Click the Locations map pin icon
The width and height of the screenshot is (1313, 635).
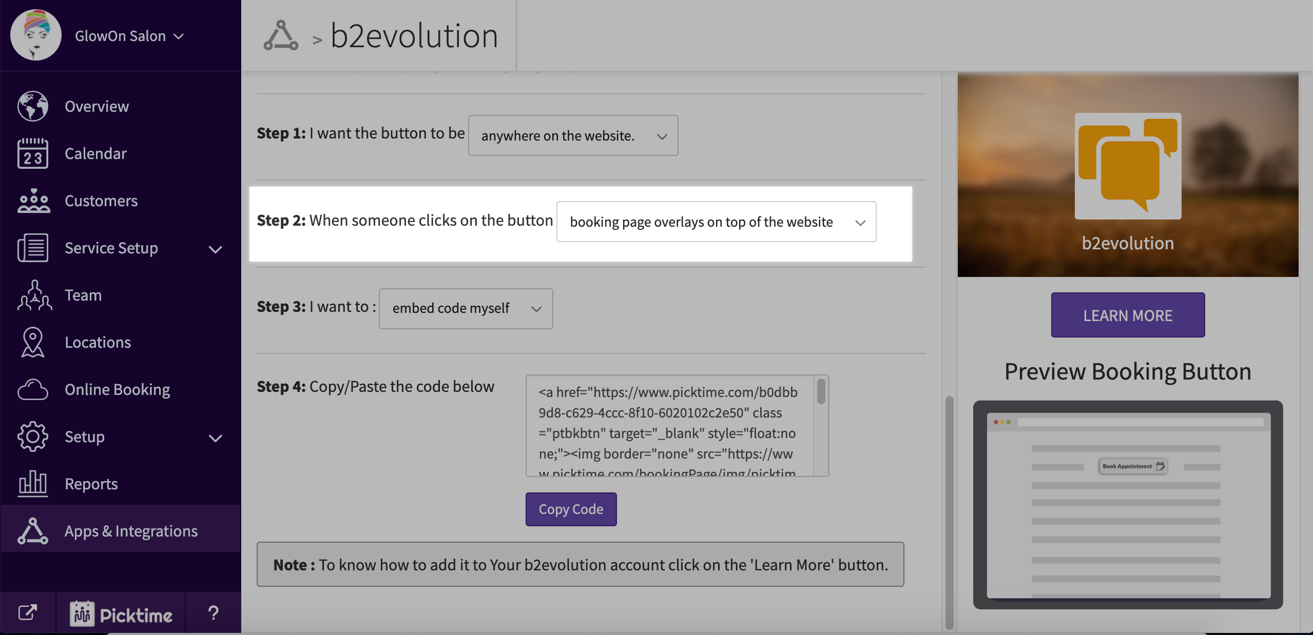point(33,342)
